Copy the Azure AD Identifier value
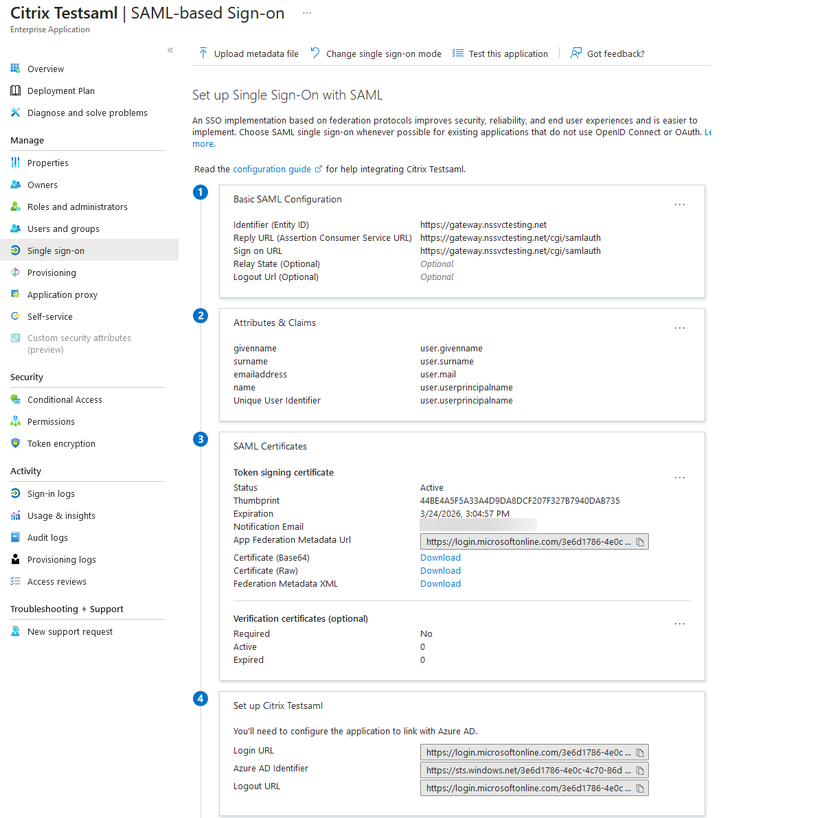 640,771
